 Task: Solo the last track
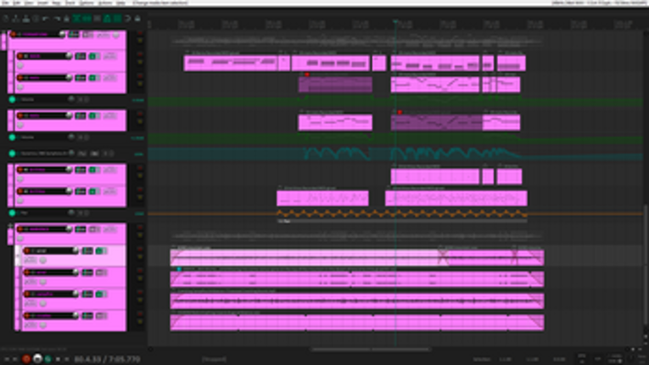[x=140, y=322]
